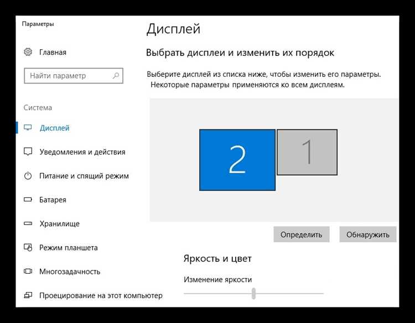Image resolution: width=415 pixels, height=323 pixels.
Task: Click the storage drive icon
Action: click(x=28, y=223)
